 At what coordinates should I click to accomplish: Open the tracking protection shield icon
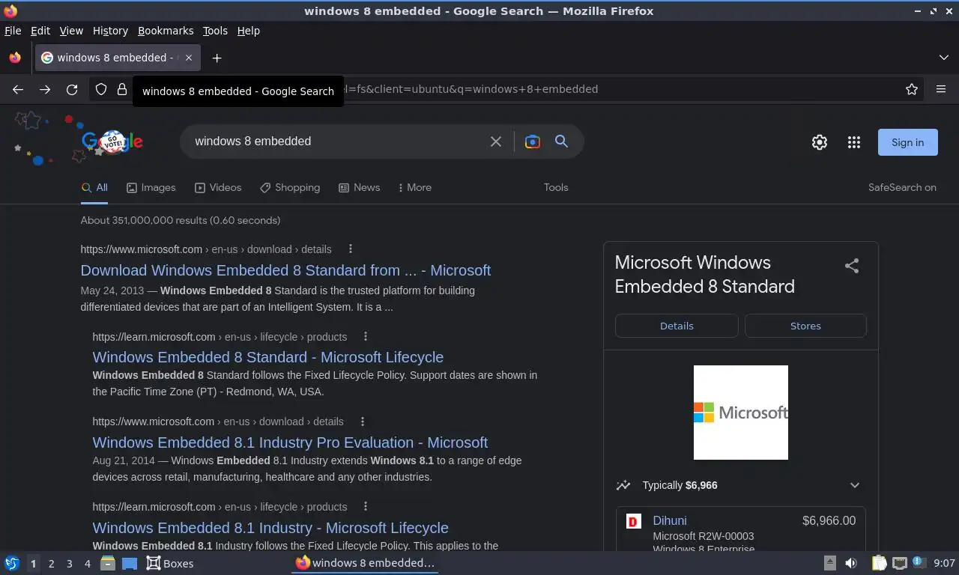(101, 89)
